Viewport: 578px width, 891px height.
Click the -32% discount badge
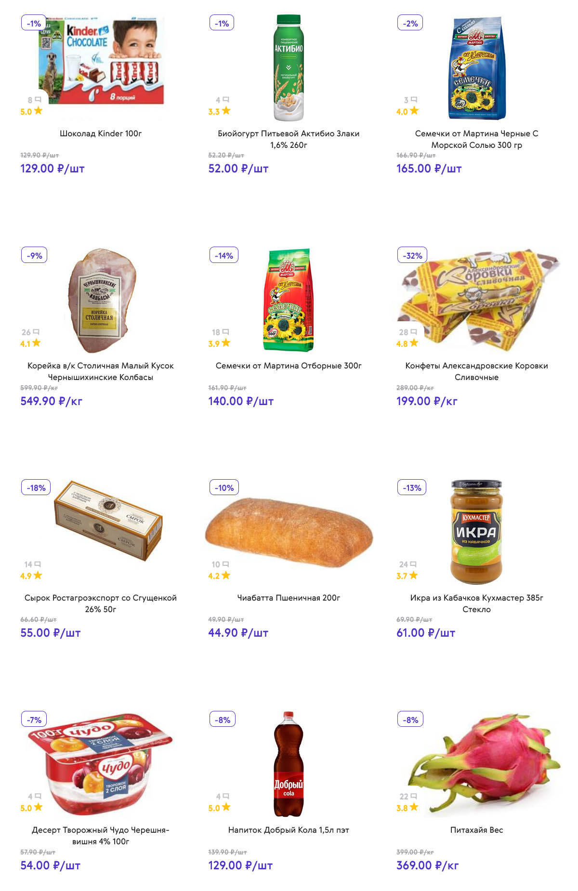(412, 255)
